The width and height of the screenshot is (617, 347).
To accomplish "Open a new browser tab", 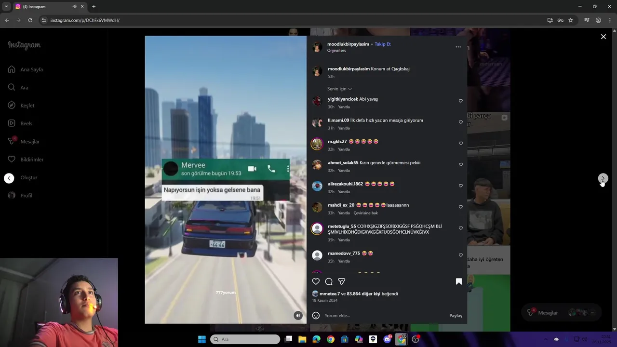I will point(94,7).
